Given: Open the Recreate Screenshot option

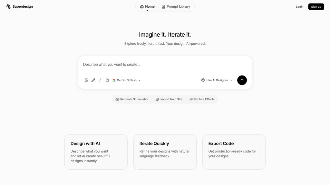Looking at the screenshot, I should [x=132, y=99].
